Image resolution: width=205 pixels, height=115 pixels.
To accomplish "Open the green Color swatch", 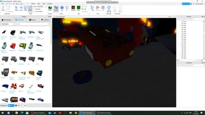I will coord(78,8).
